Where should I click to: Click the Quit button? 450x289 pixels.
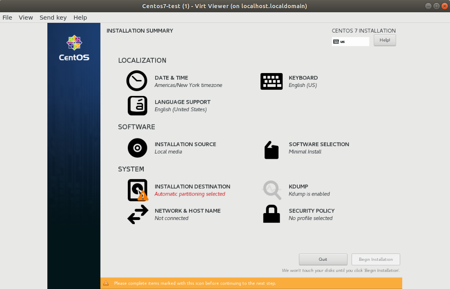pyautogui.click(x=323, y=260)
